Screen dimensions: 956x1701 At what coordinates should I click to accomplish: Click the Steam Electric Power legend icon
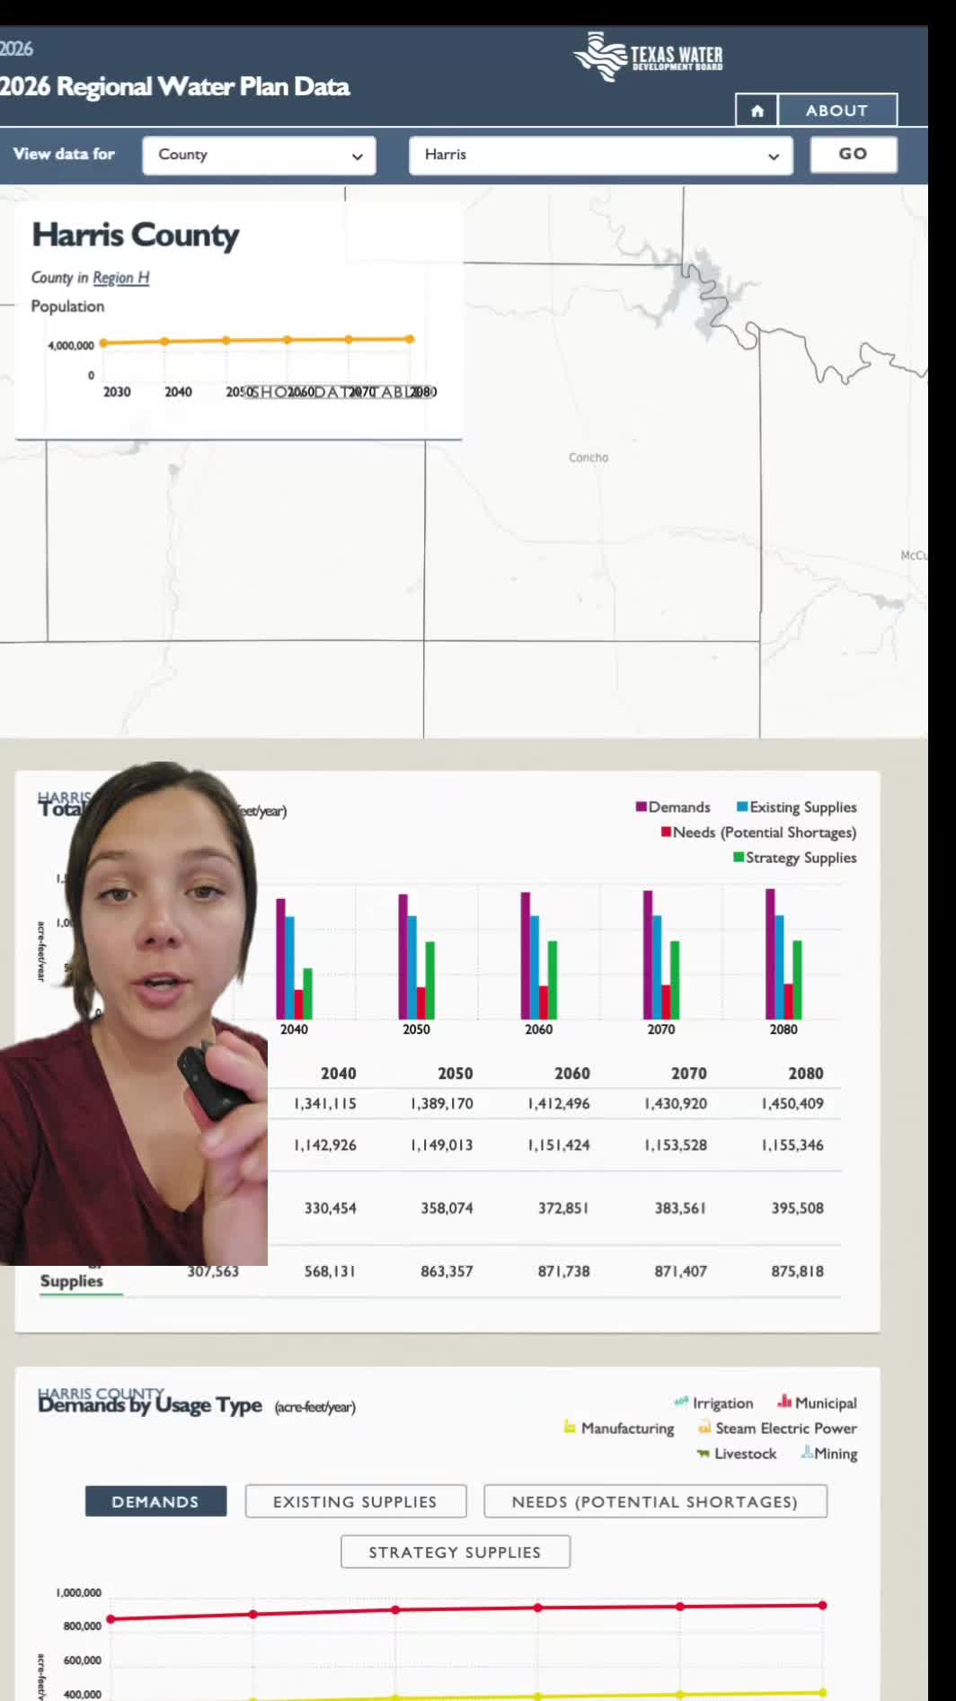tap(704, 1427)
